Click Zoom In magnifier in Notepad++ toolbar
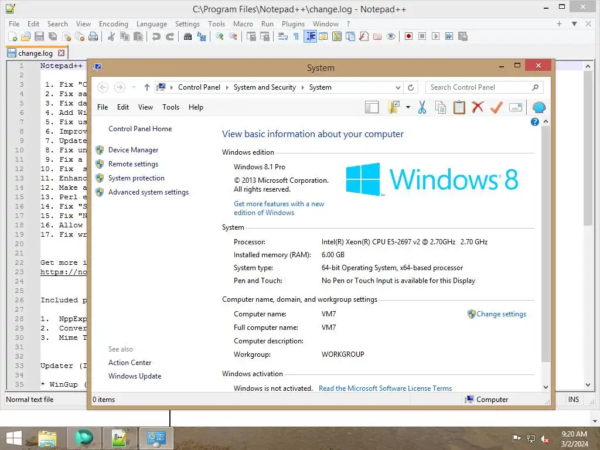Screen dimensions: 600x450 [220, 36]
